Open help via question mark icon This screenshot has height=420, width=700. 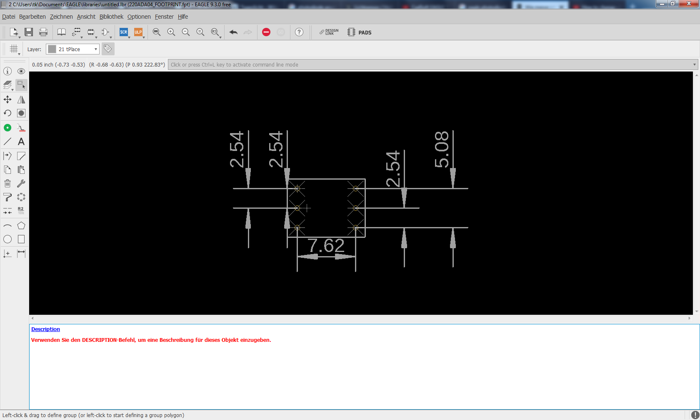[299, 32]
